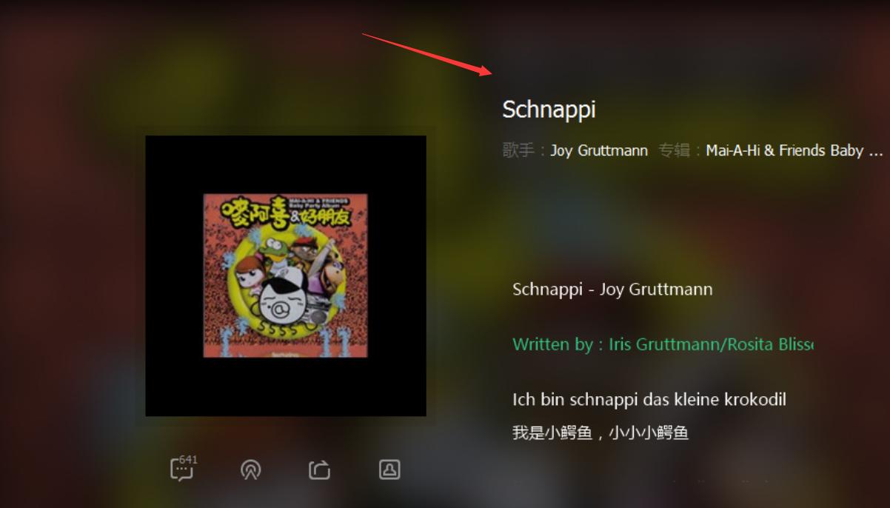Click the audio cast broadcast icon
The height and width of the screenshot is (508, 890).
(251, 469)
